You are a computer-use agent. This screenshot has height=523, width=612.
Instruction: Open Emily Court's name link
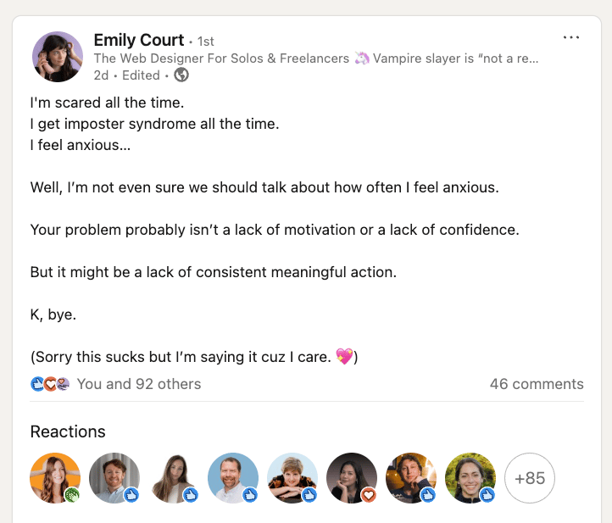[x=139, y=40]
